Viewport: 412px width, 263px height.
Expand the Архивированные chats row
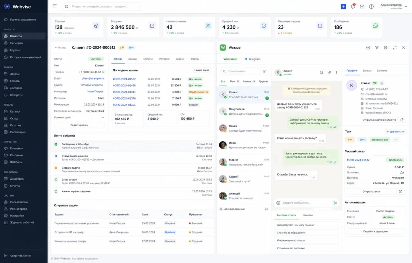(x=244, y=209)
